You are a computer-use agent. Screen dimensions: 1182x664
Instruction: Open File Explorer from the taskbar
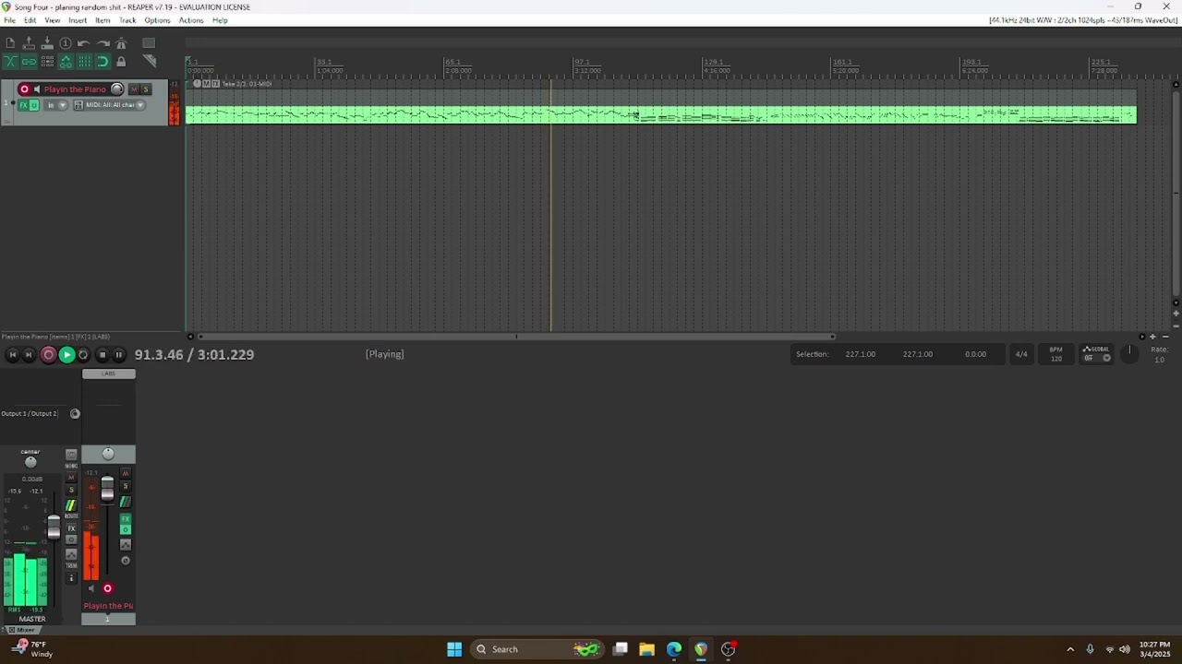646,649
